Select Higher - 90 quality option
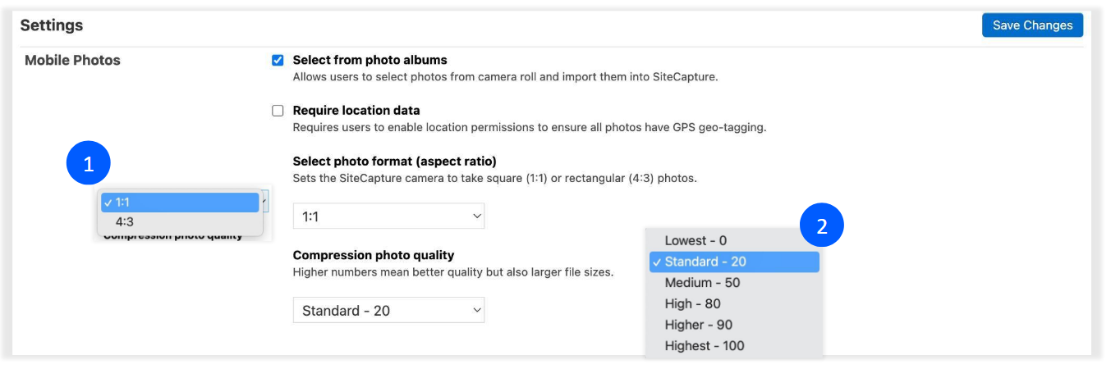 coord(698,325)
